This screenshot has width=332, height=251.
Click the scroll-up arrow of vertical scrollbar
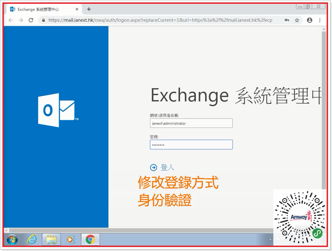point(324,29)
